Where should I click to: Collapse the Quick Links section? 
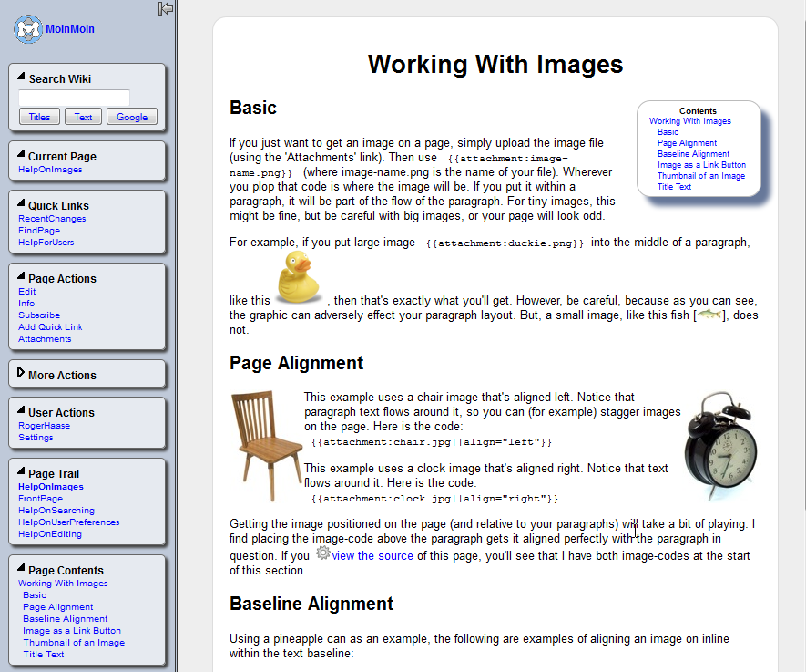[21, 204]
